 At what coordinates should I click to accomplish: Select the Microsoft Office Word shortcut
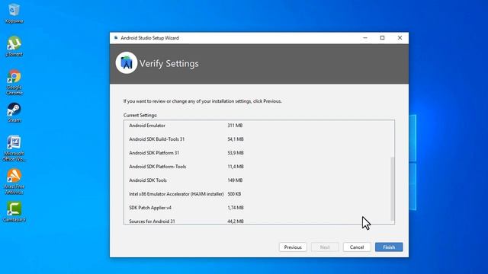tap(14, 148)
